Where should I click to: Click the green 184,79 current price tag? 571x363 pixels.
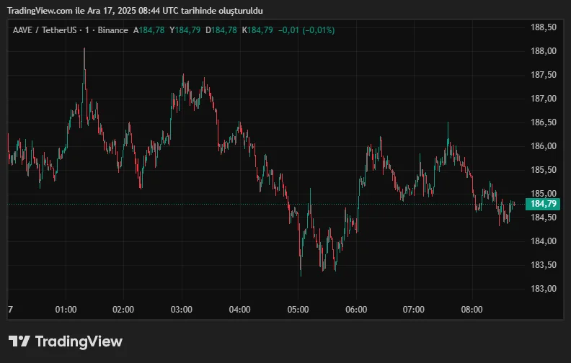click(543, 204)
